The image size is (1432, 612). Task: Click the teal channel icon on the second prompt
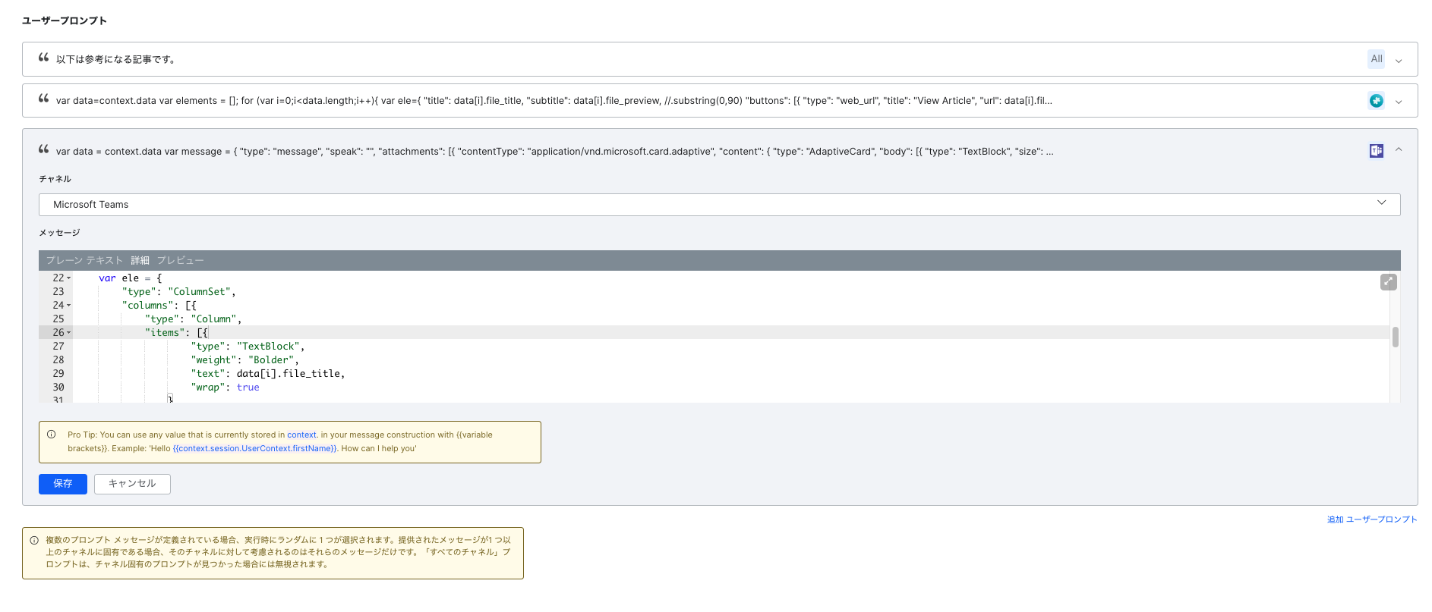(x=1376, y=100)
